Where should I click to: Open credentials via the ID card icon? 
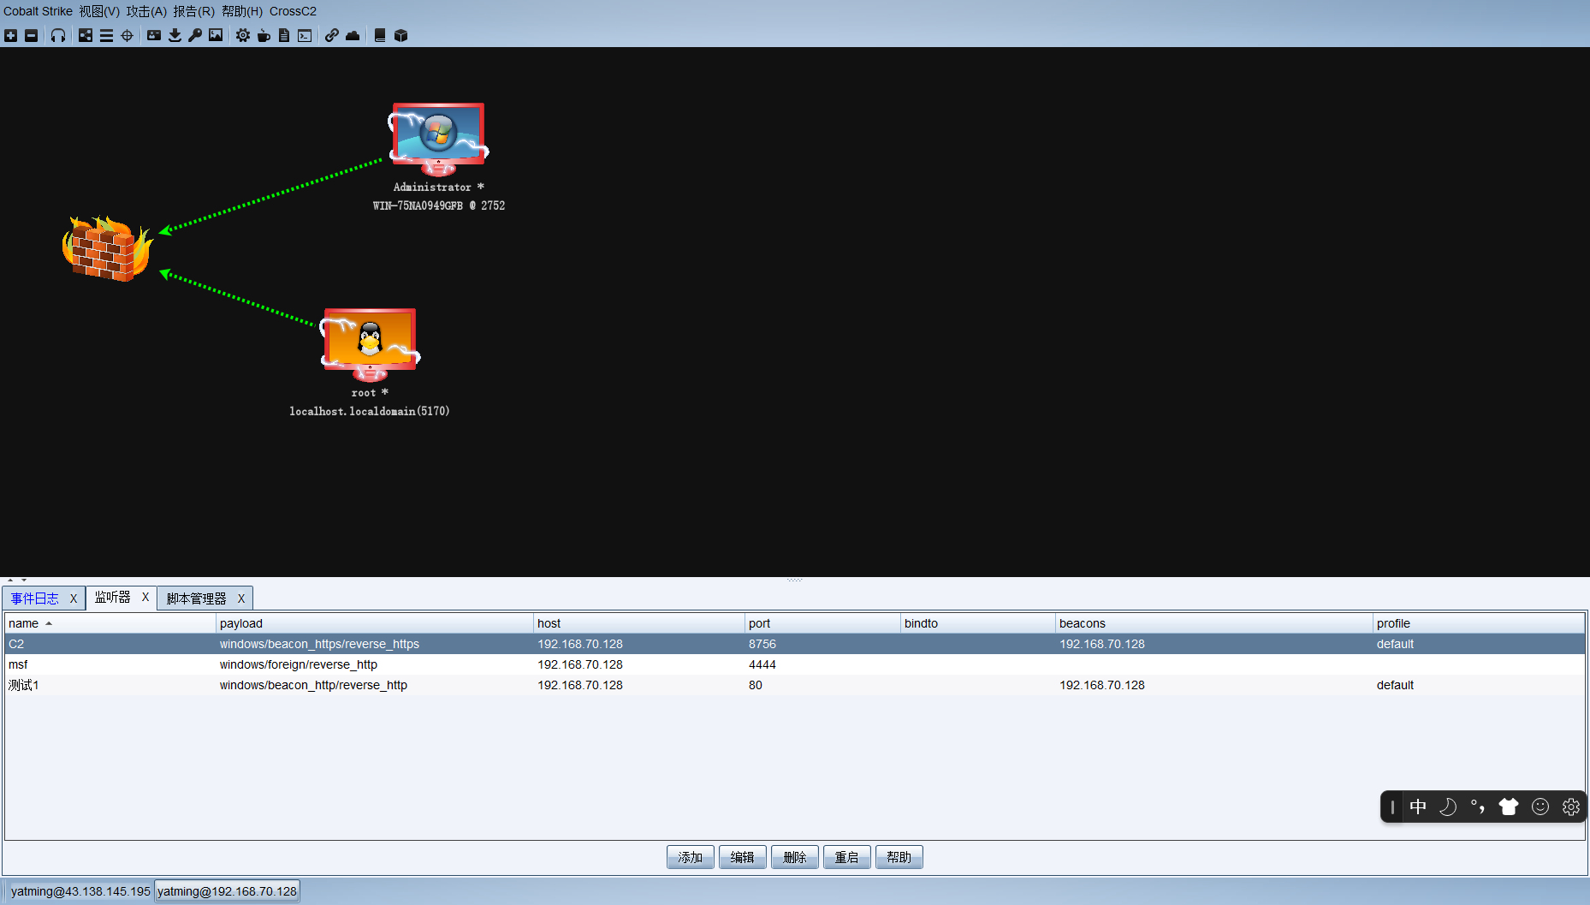[x=154, y=35]
